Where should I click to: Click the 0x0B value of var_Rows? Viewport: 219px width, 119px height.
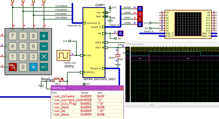[101, 114]
